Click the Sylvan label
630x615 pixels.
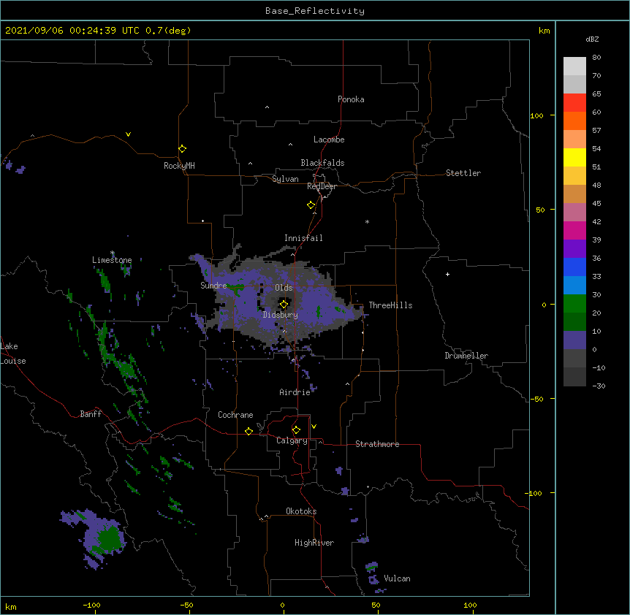(285, 179)
